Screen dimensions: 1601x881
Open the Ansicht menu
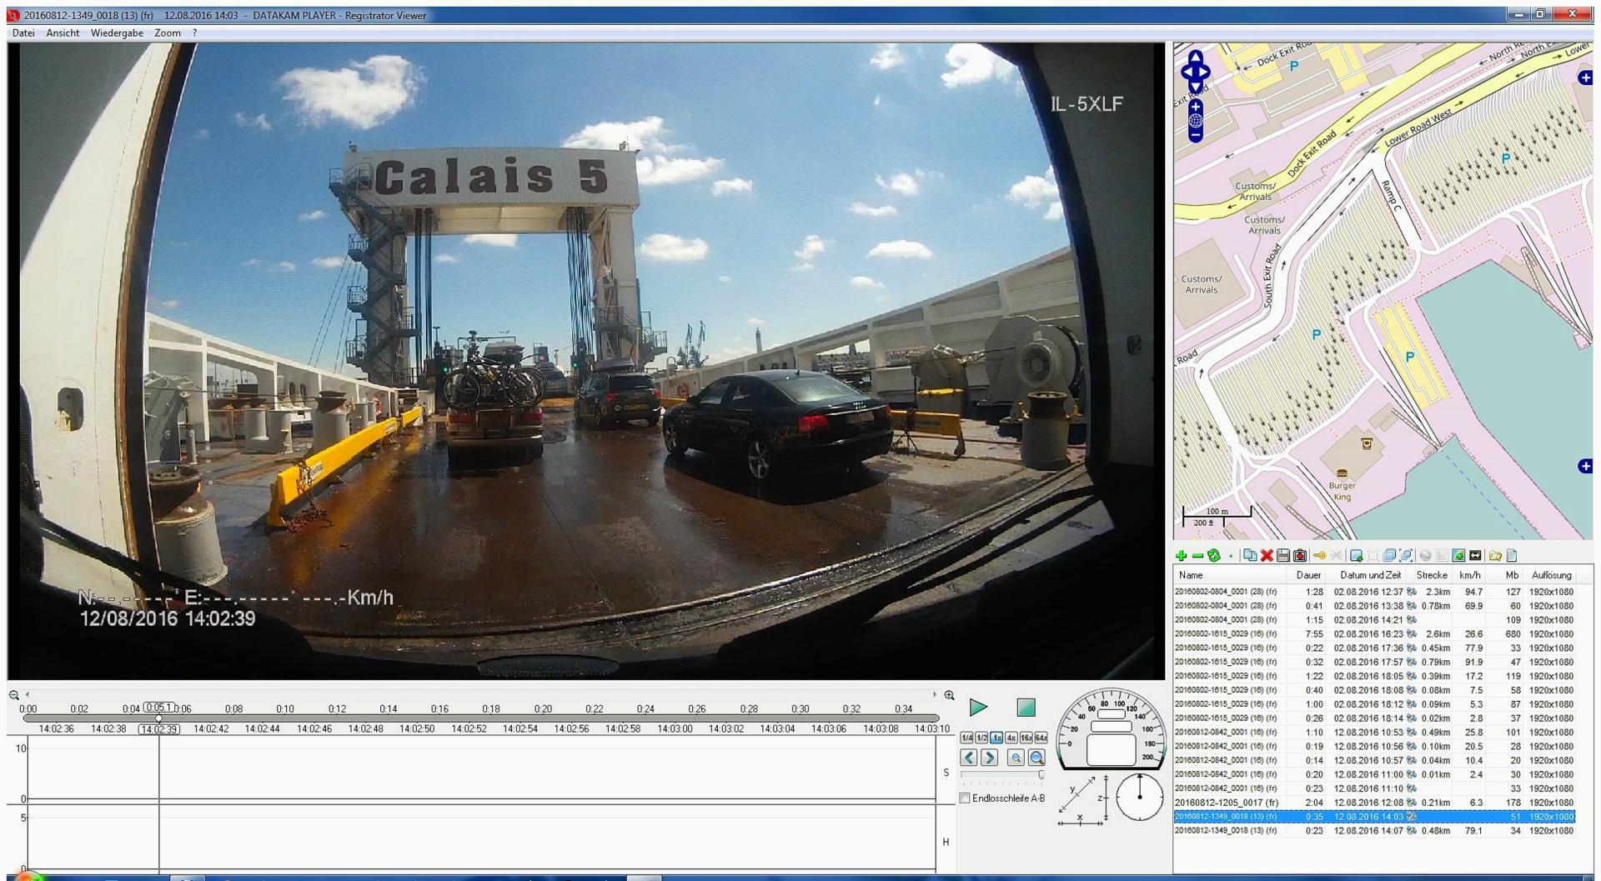[x=63, y=33]
